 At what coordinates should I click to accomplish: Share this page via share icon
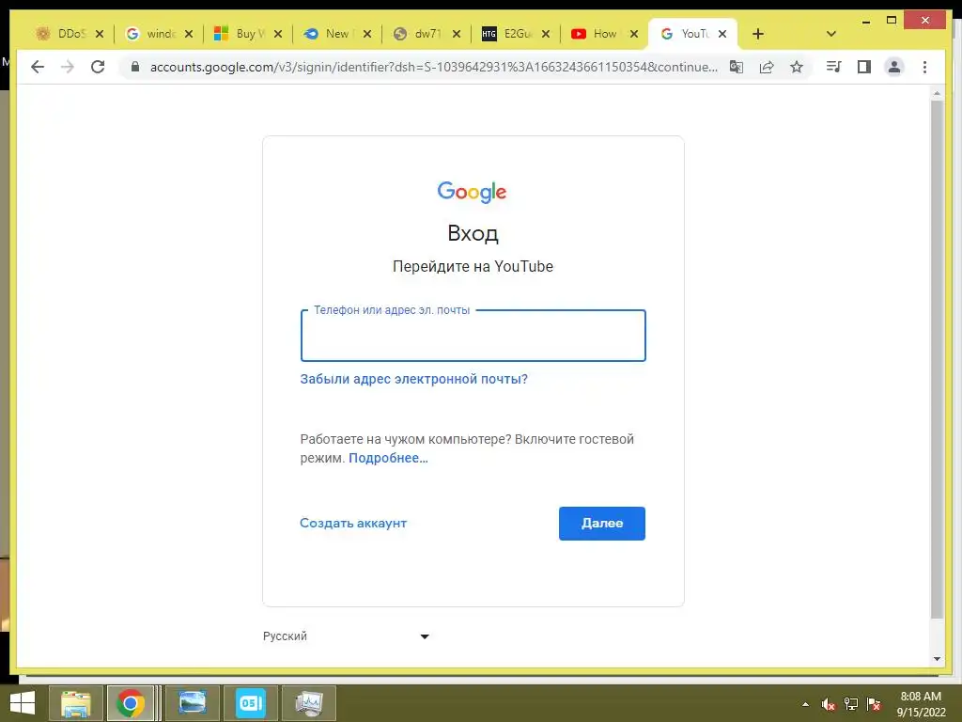767,67
